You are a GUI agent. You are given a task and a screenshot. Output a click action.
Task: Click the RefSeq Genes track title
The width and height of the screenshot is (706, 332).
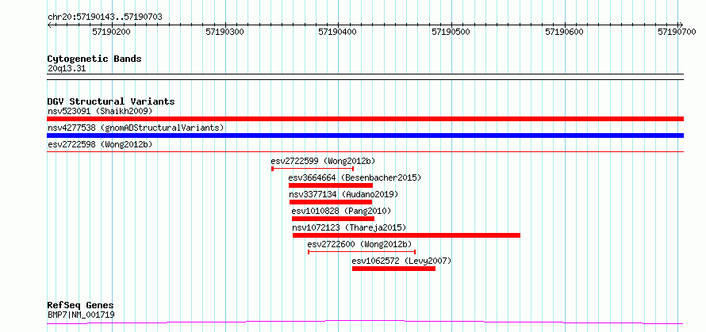tap(81, 306)
